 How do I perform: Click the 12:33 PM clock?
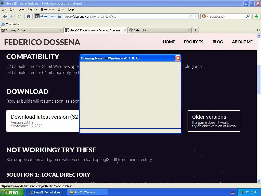click(252, 192)
